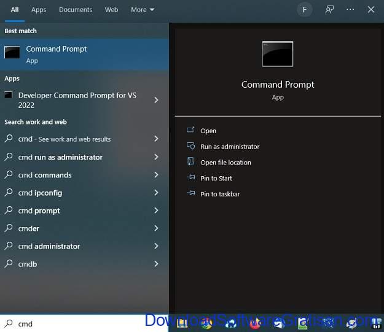The image size is (384, 332).
Task: Click the 'cmd prompt' suggestion text
Action: point(39,211)
